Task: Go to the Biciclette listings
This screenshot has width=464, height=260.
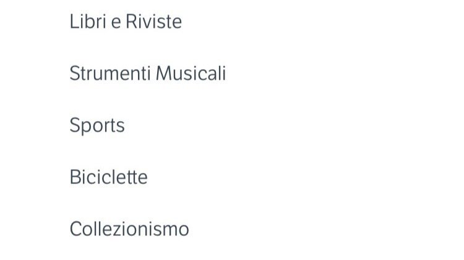Action: coord(108,177)
